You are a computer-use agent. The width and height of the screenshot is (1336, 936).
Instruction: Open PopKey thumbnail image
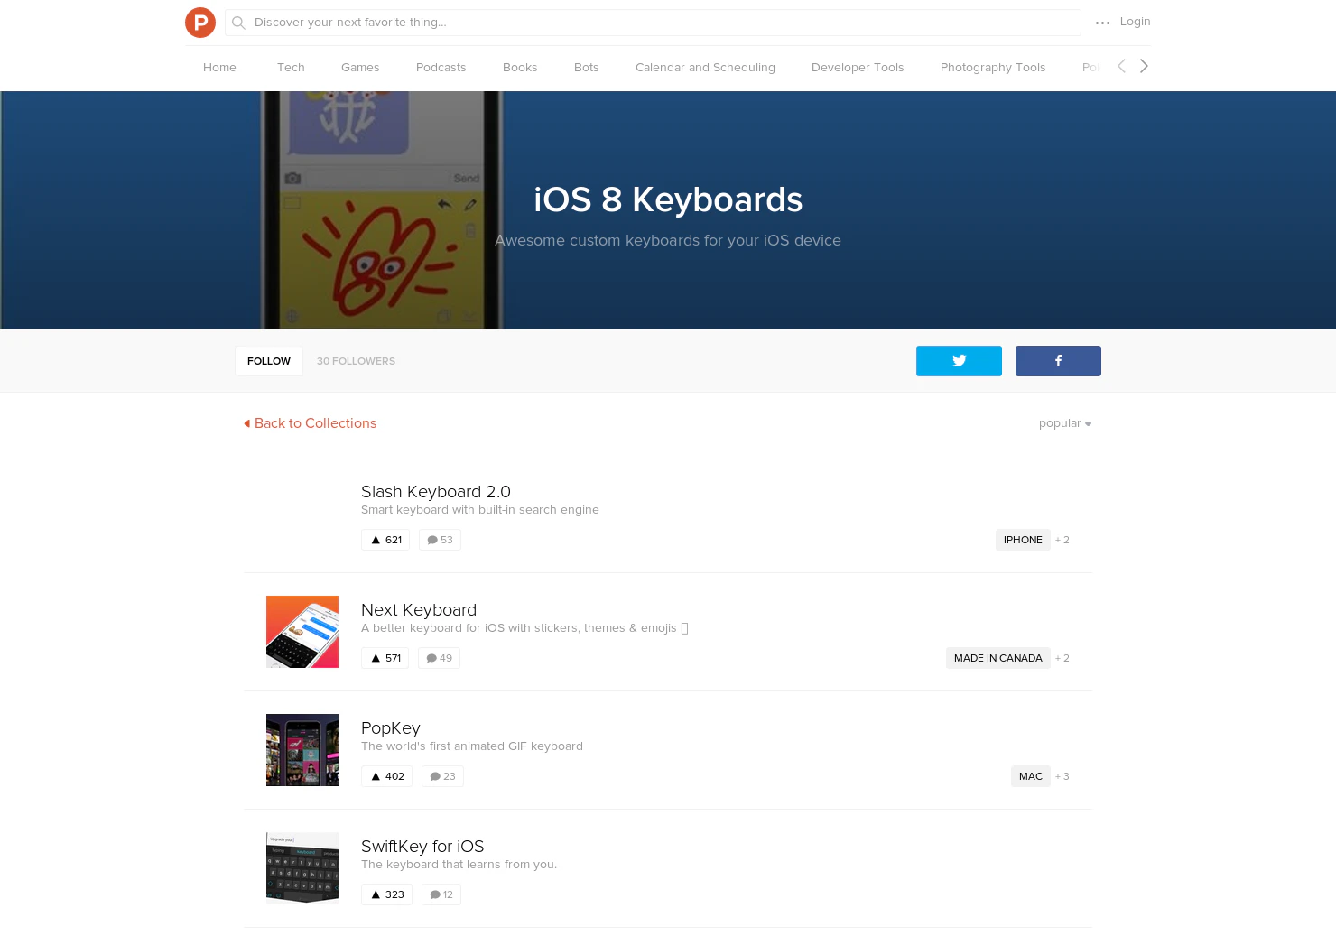(302, 750)
